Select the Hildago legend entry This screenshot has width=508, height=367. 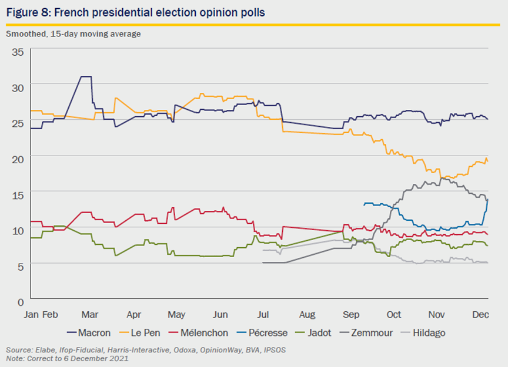click(423, 333)
